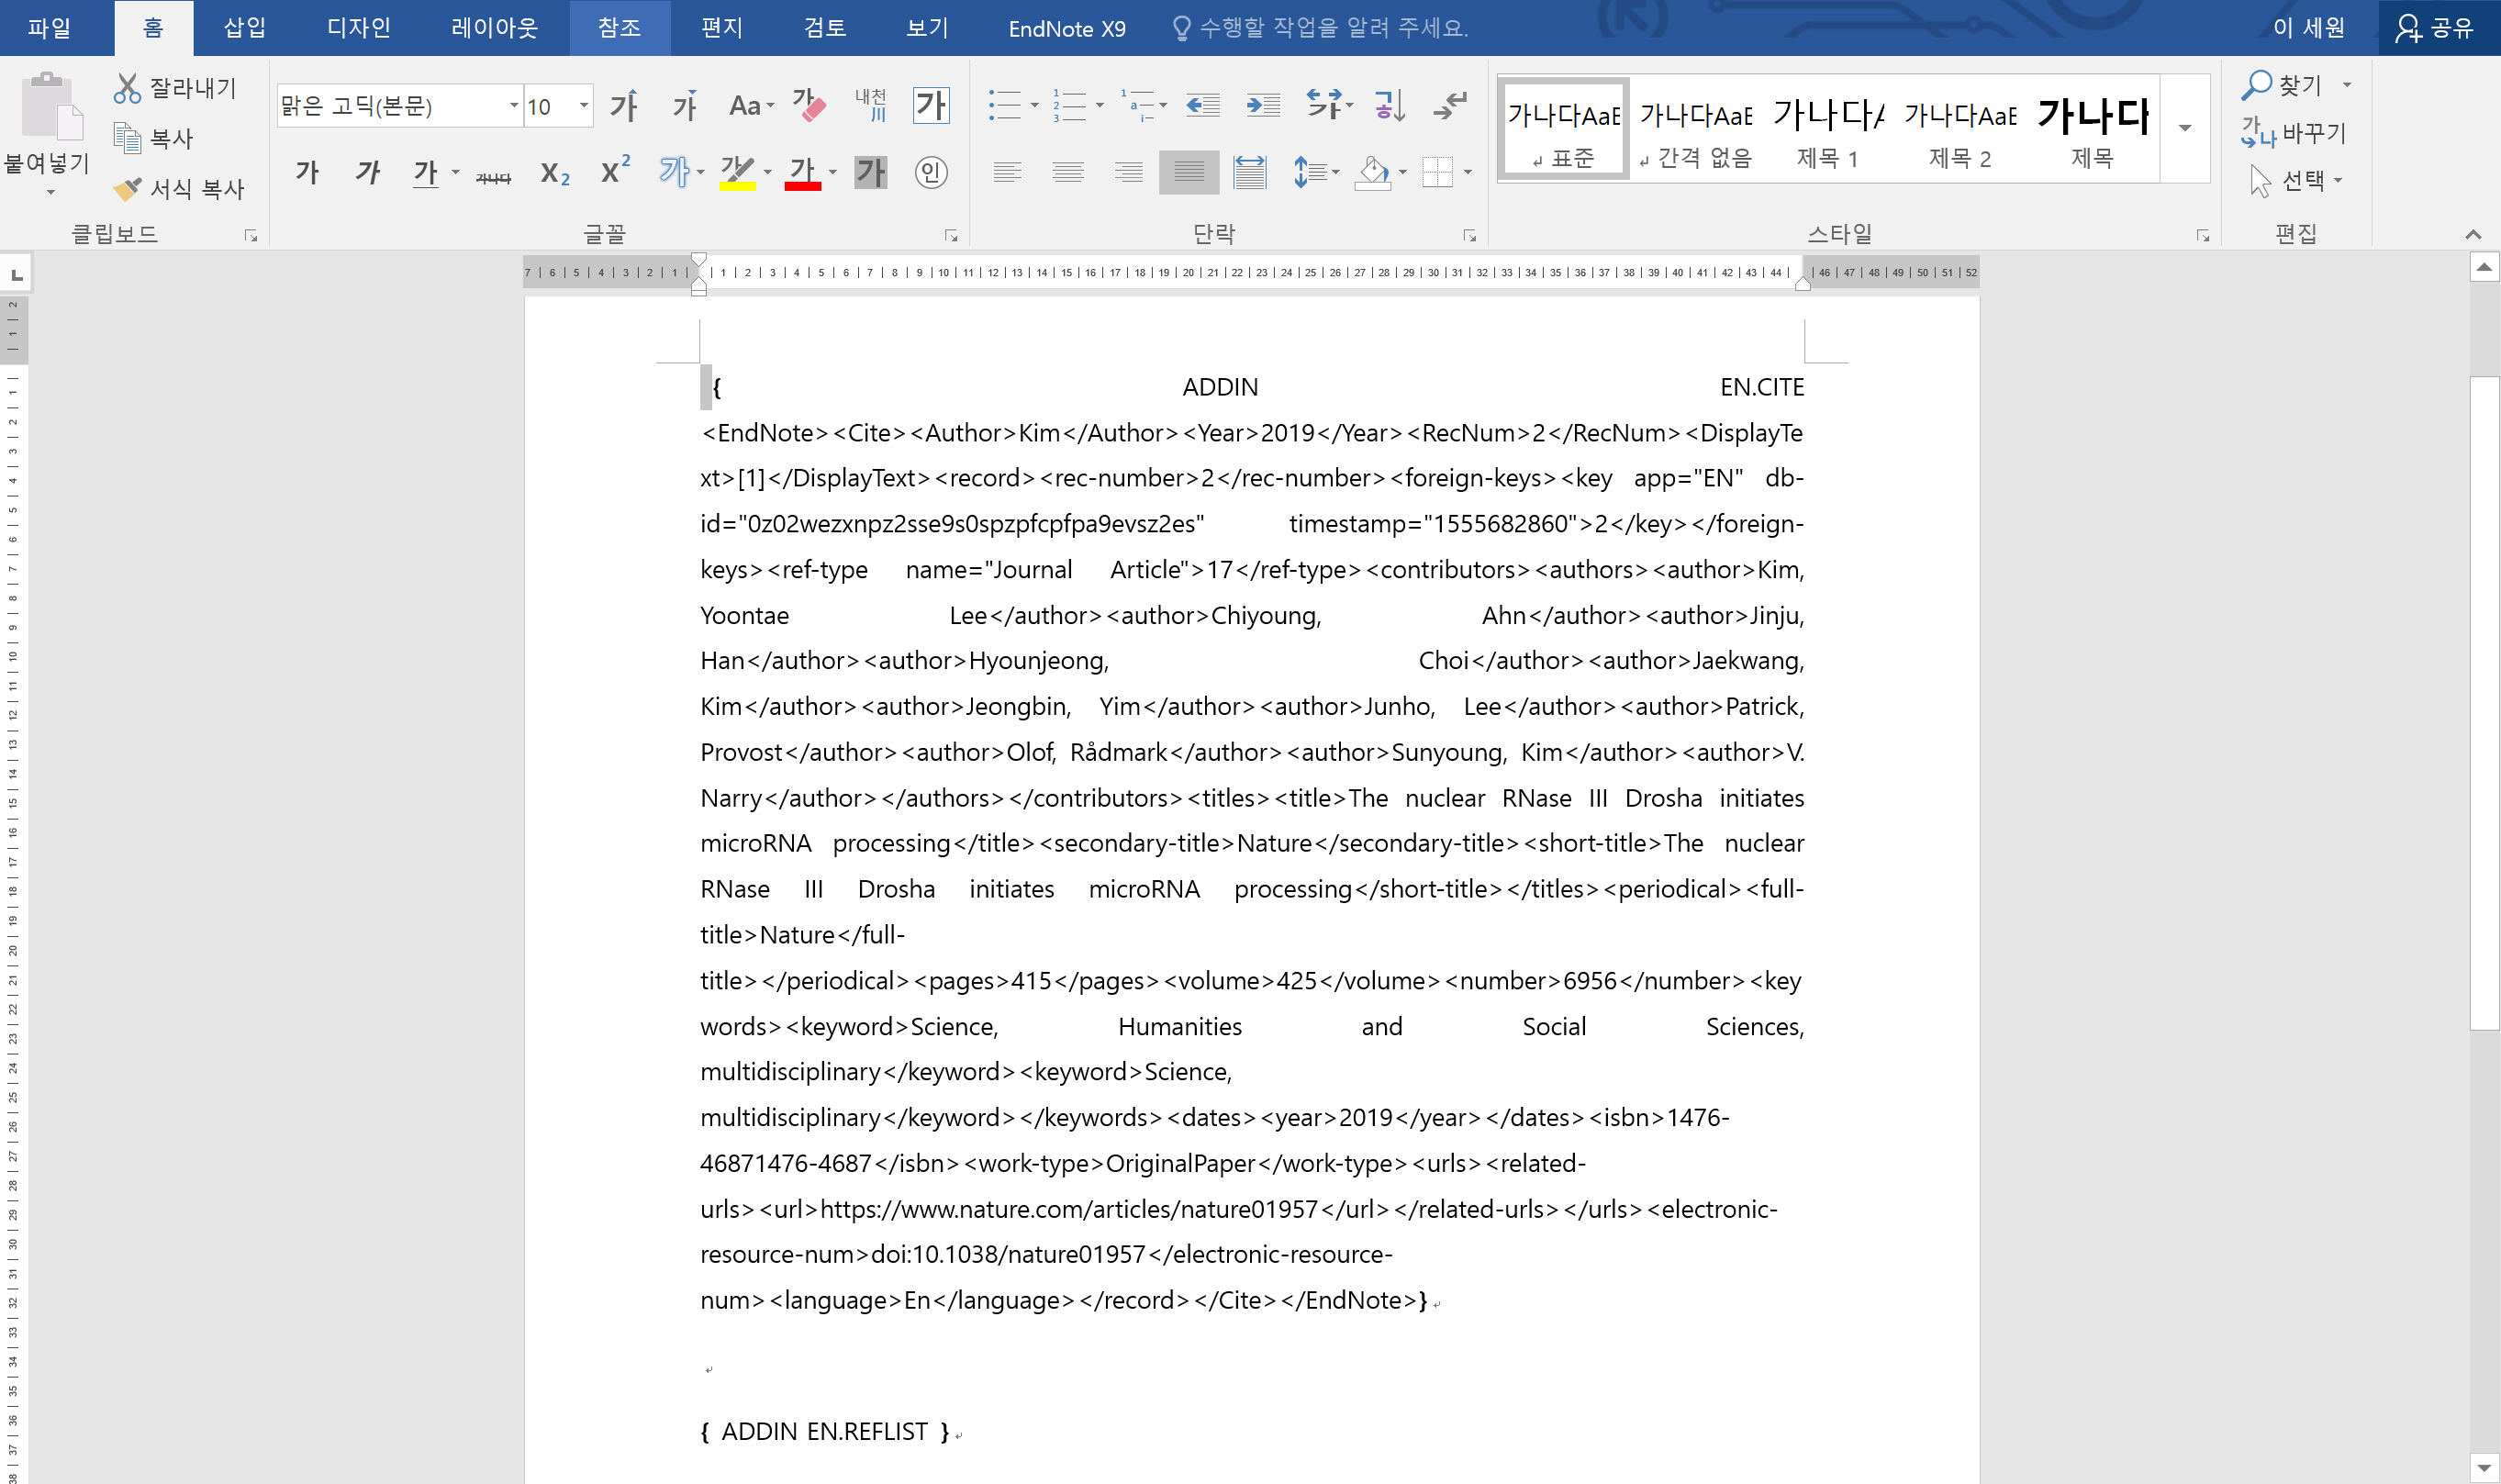2501x1484 pixels.
Task: Switch to 삽입 tab
Action: 245,28
